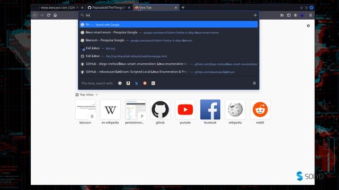The image size is (339, 190).
Task: Open the bancocn top site tile
Action: [x=85, y=112]
